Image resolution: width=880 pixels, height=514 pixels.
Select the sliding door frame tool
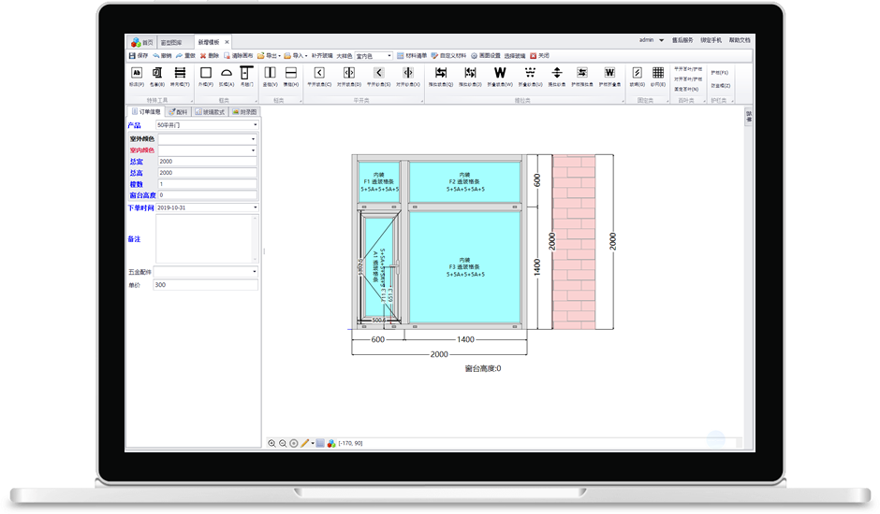point(246,77)
